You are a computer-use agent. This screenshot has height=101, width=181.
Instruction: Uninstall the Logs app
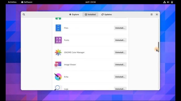pyautogui.click(x=120, y=89)
